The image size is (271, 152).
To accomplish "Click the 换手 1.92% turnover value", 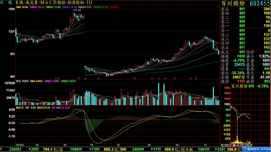I will click(x=264, y=56).
